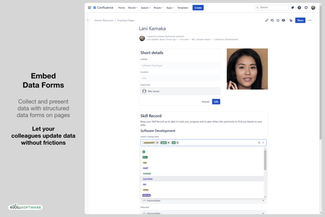Expand the sidebar with the chevron button
This screenshot has width=325, height=217.
(x=87, y=20)
